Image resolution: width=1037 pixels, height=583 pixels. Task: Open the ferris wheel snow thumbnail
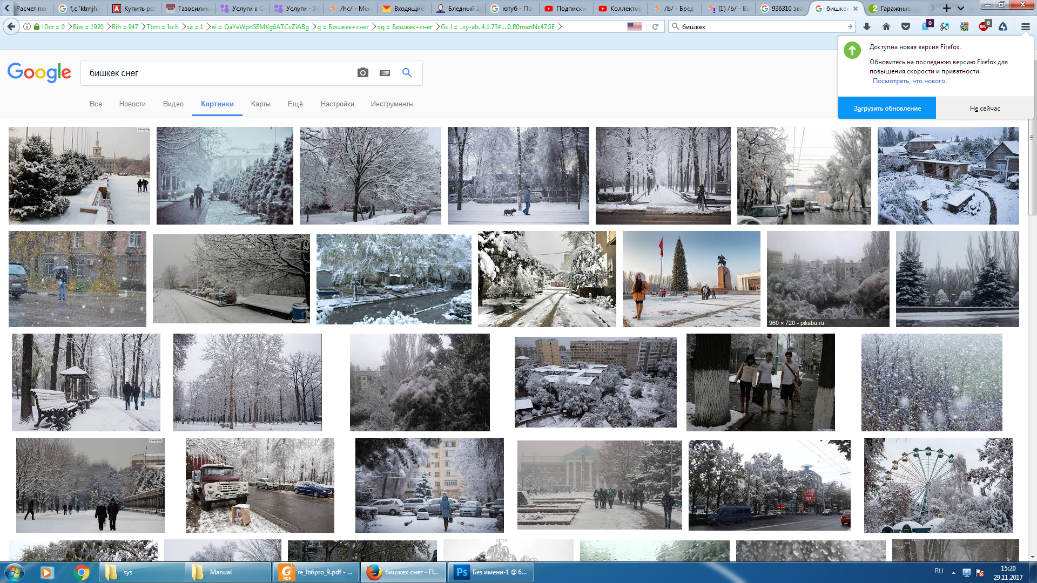(938, 485)
